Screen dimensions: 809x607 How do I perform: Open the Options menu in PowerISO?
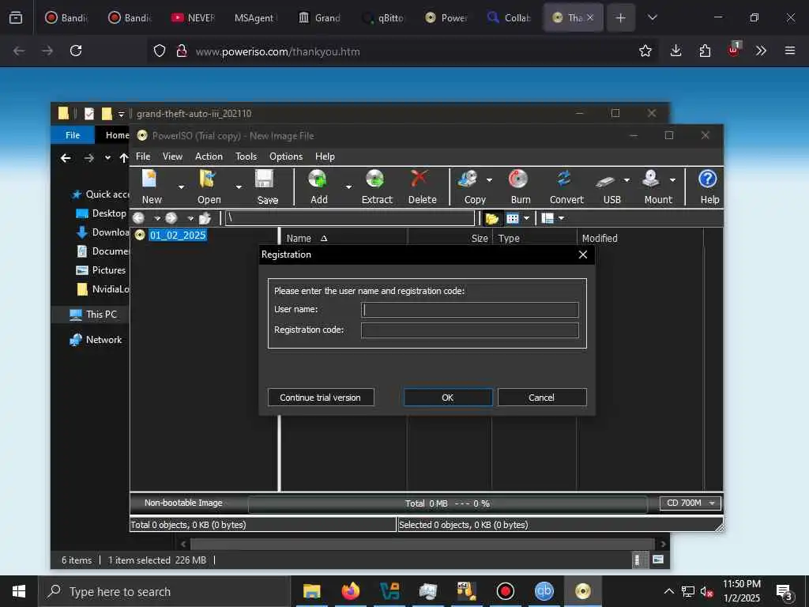286,156
